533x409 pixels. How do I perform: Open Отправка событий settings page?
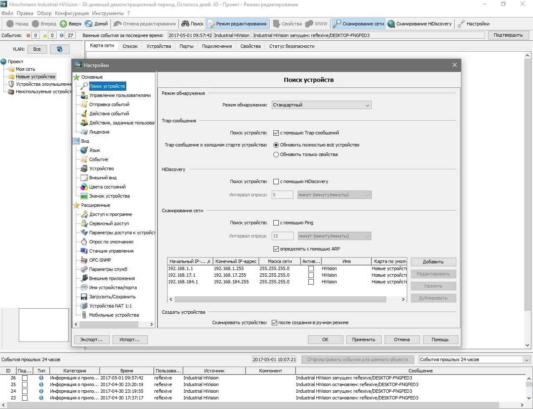tap(109, 104)
